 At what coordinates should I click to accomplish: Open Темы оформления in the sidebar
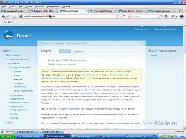[24, 91]
